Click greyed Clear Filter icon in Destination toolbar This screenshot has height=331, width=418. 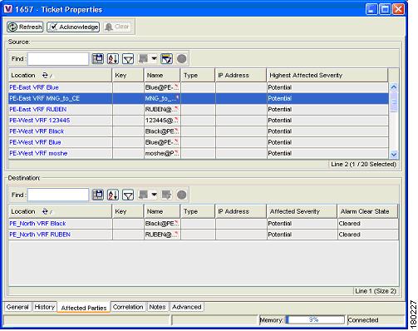coord(143,195)
